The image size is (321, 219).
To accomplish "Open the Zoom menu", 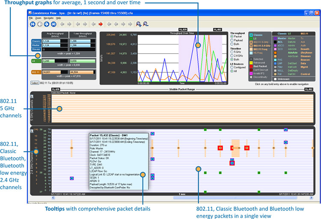I will [x=39, y=18].
